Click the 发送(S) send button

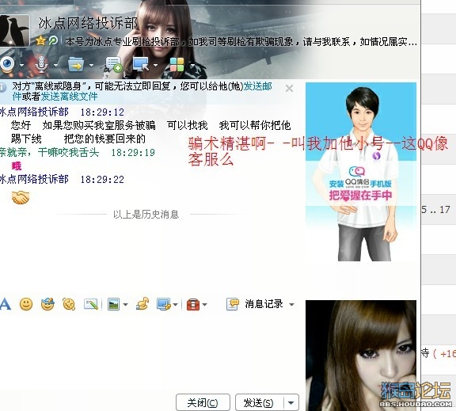(x=259, y=403)
